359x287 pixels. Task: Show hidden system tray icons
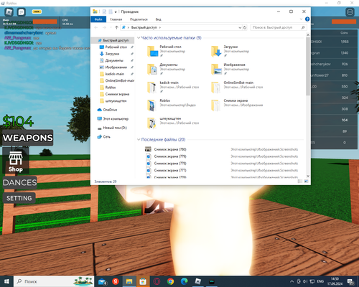pos(292,281)
